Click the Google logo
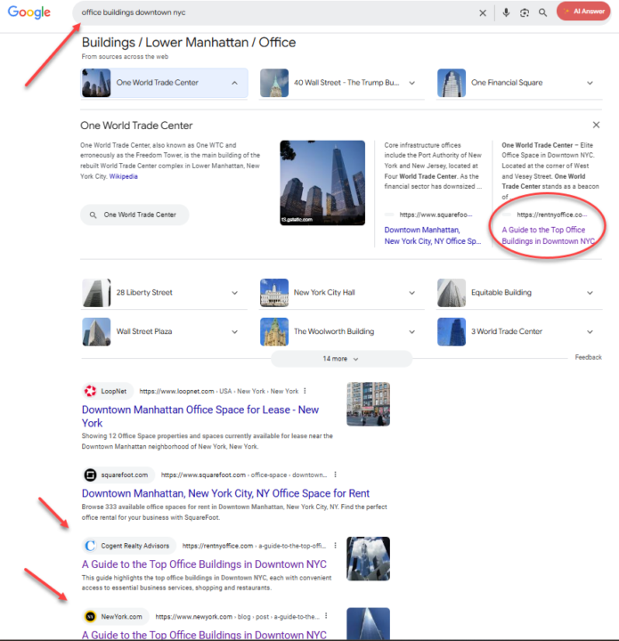The height and width of the screenshot is (641, 619). [x=29, y=12]
